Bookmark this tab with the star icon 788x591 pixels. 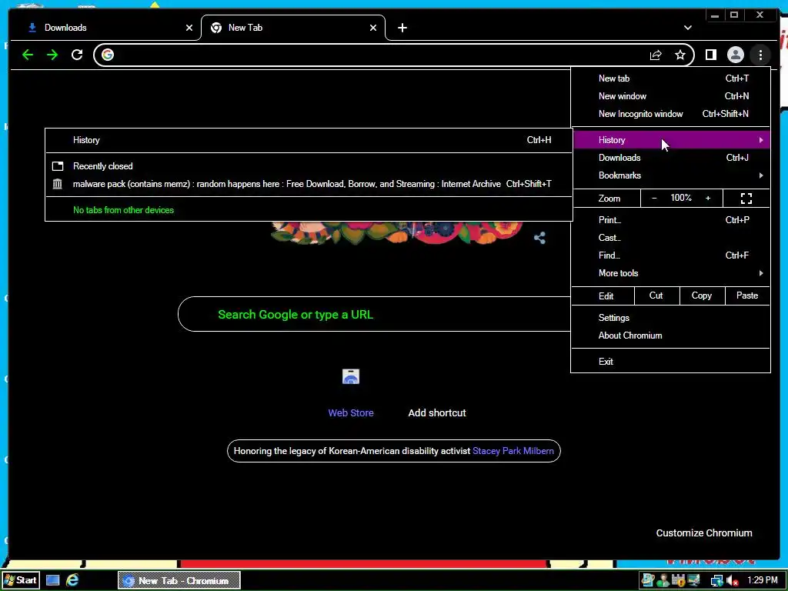coord(680,55)
